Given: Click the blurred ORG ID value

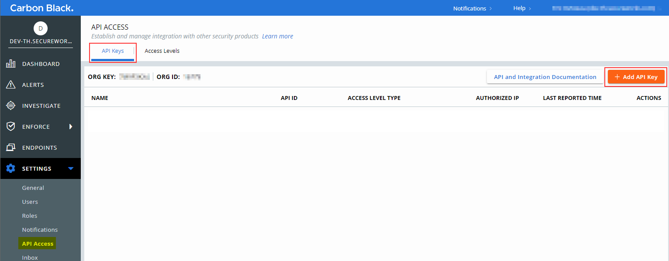Looking at the screenshot, I should (x=192, y=77).
